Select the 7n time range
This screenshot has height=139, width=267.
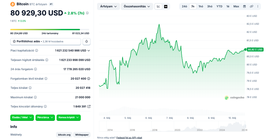click(x=193, y=7)
